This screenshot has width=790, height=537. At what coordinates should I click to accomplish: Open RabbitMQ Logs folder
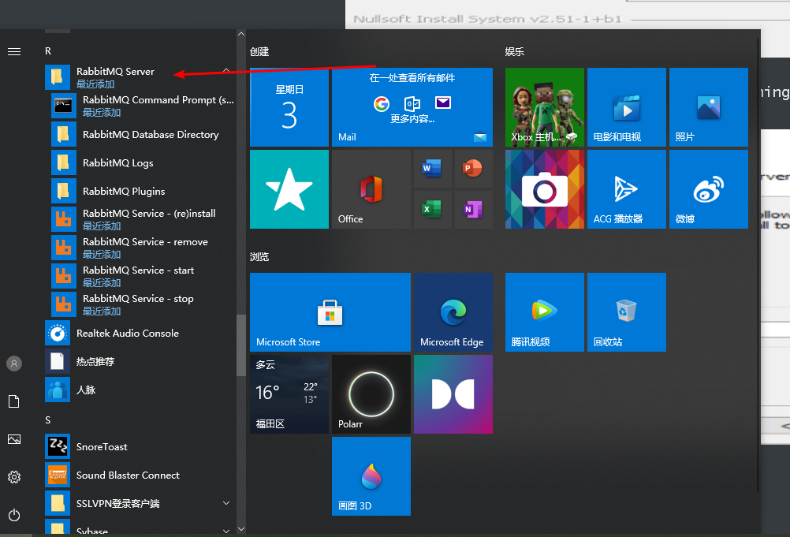pyautogui.click(x=143, y=162)
